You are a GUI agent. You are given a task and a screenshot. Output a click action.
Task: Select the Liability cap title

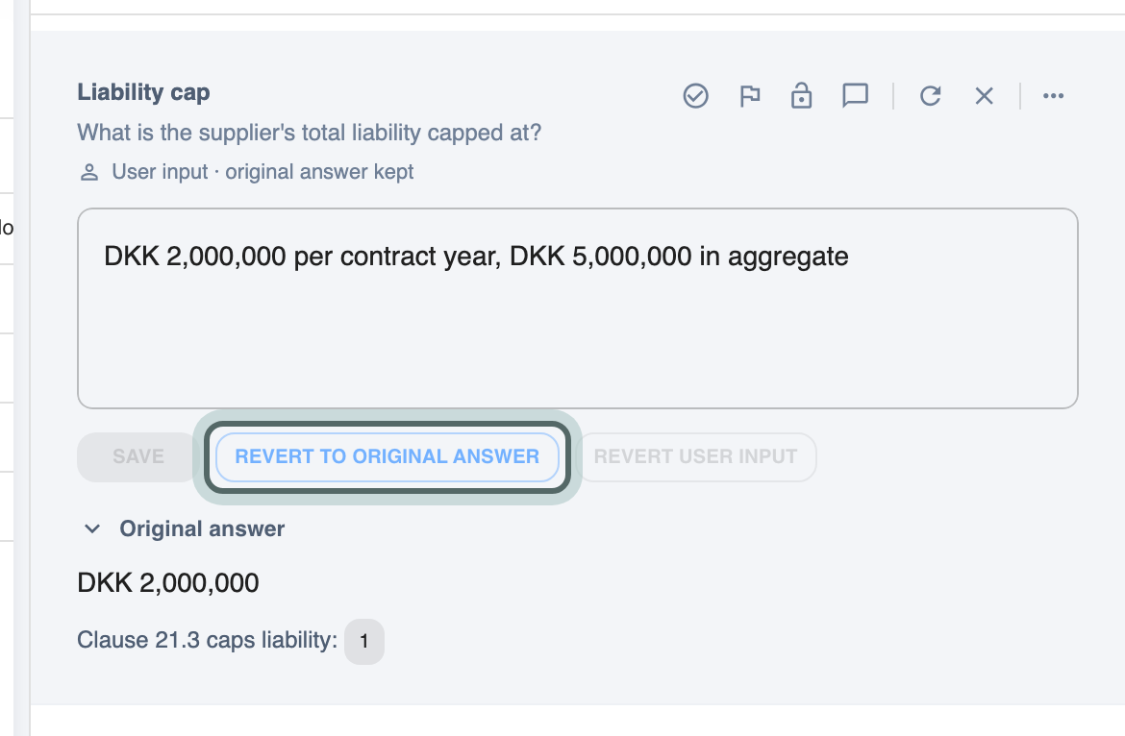point(143,92)
